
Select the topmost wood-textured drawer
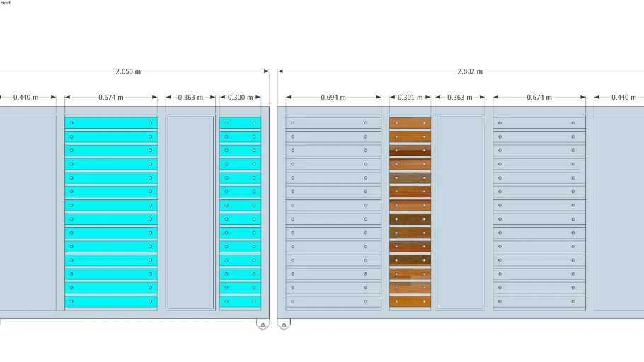(x=410, y=123)
